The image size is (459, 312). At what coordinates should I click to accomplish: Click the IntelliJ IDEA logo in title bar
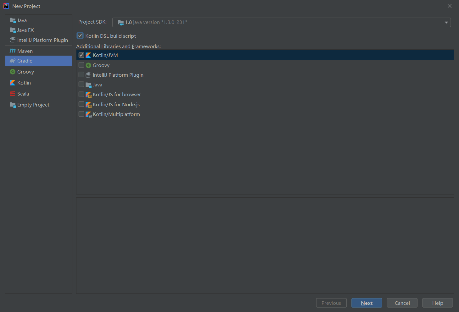tap(6, 6)
